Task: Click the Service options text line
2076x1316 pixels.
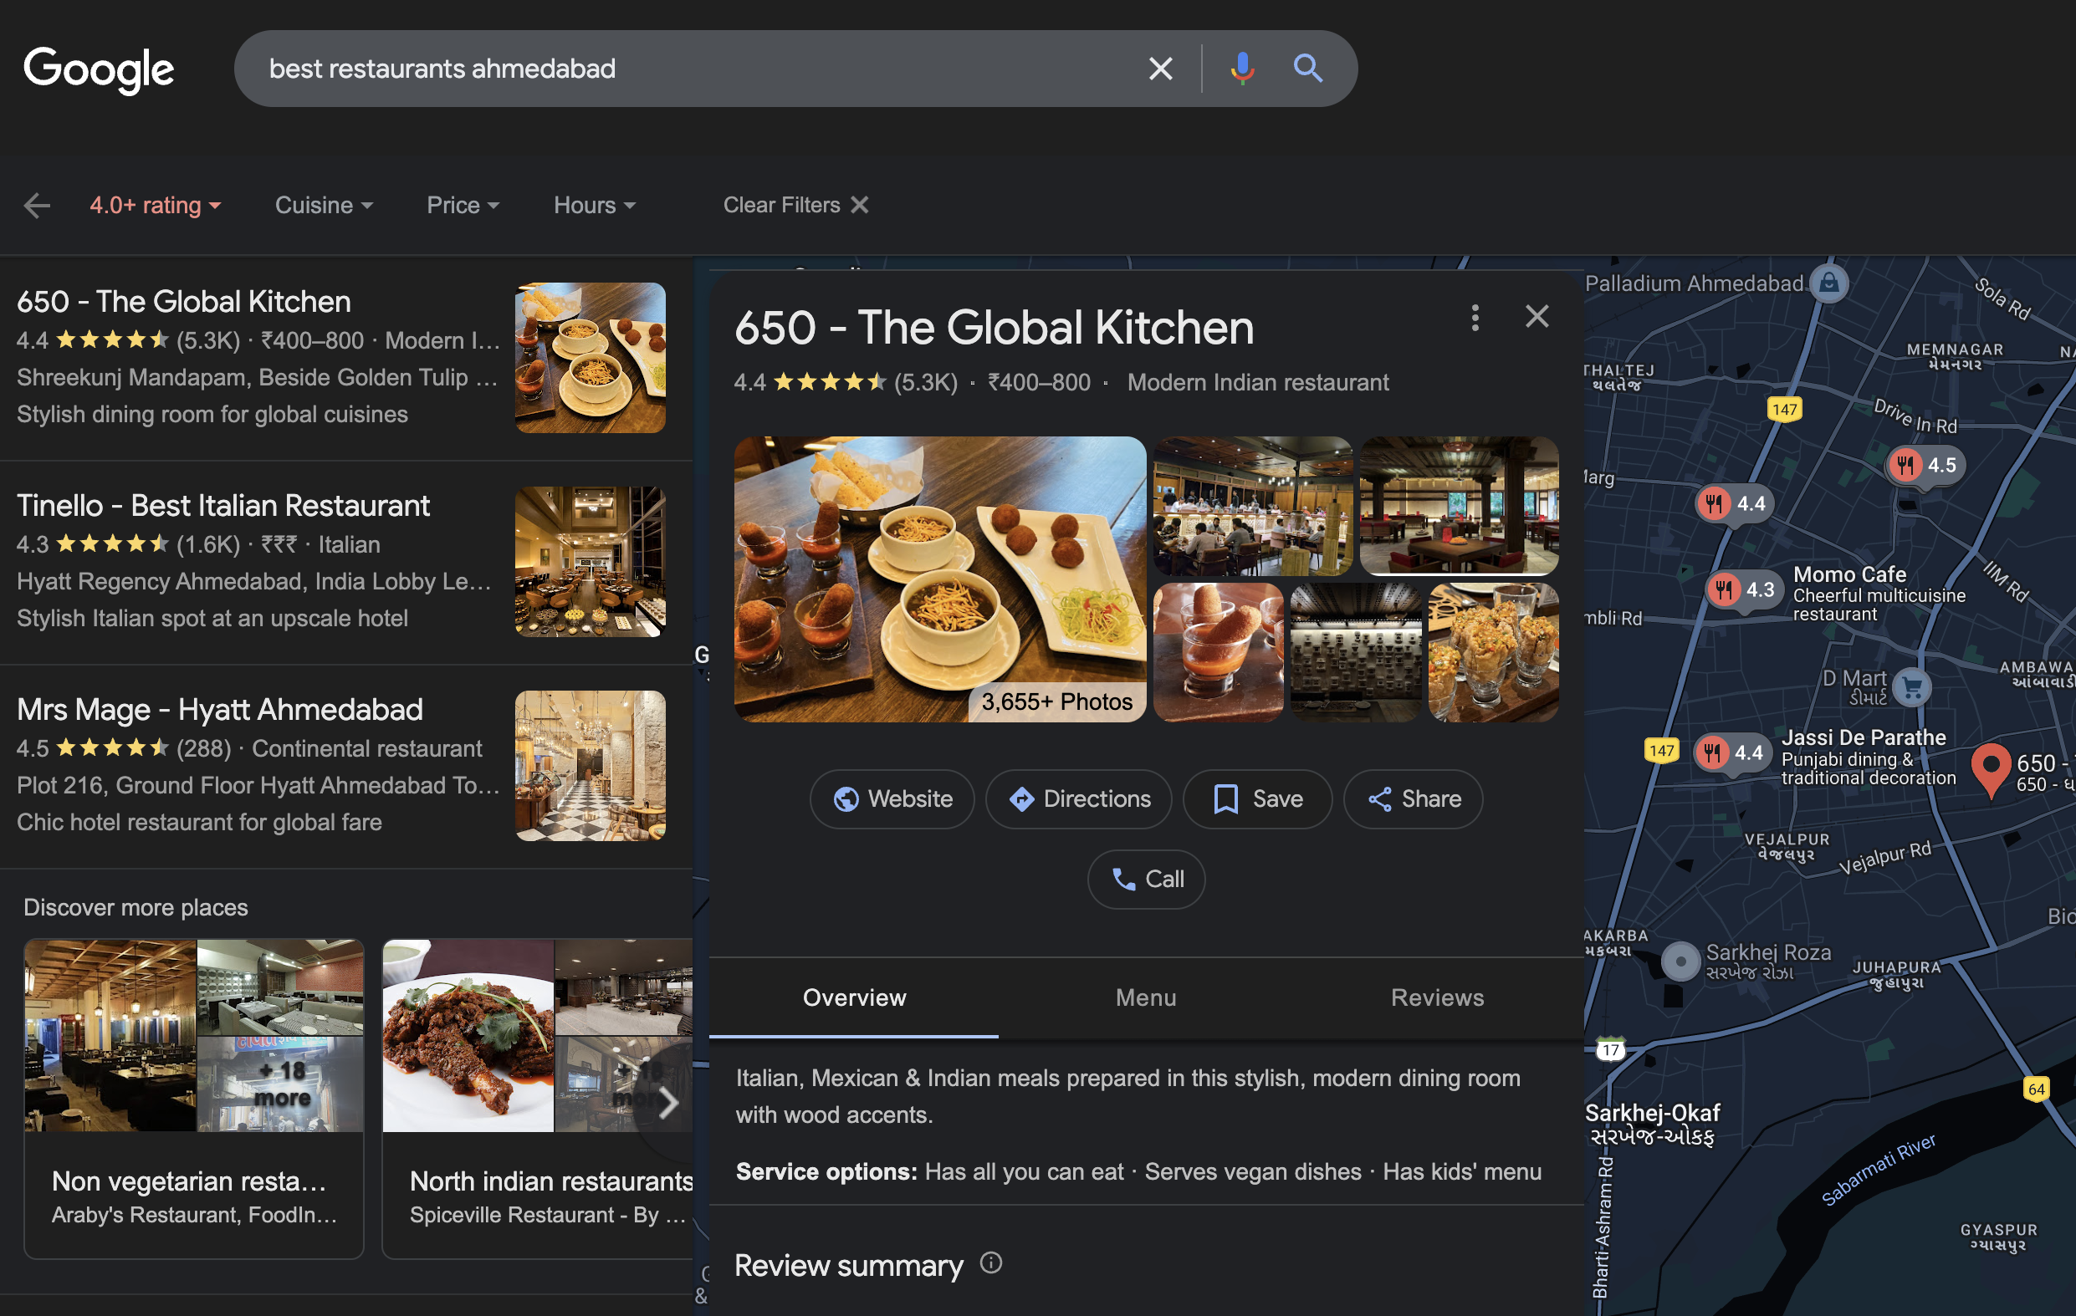Action: tap(1138, 1172)
